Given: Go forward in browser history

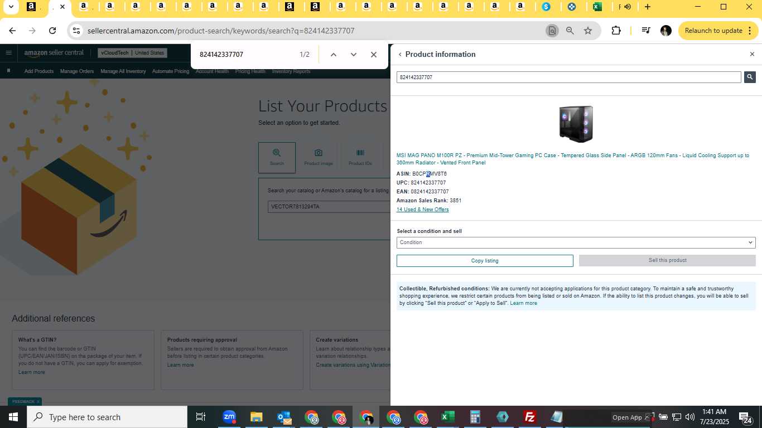Looking at the screenshot, I should tap(32, 31).
